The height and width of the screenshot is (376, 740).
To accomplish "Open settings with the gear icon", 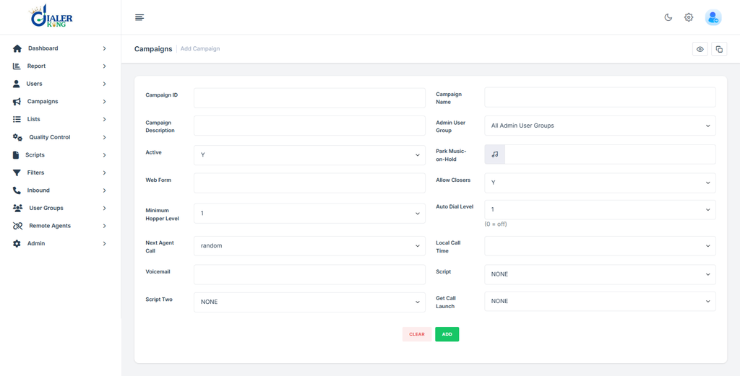I will pyautogui.click(x=689, y=17).
